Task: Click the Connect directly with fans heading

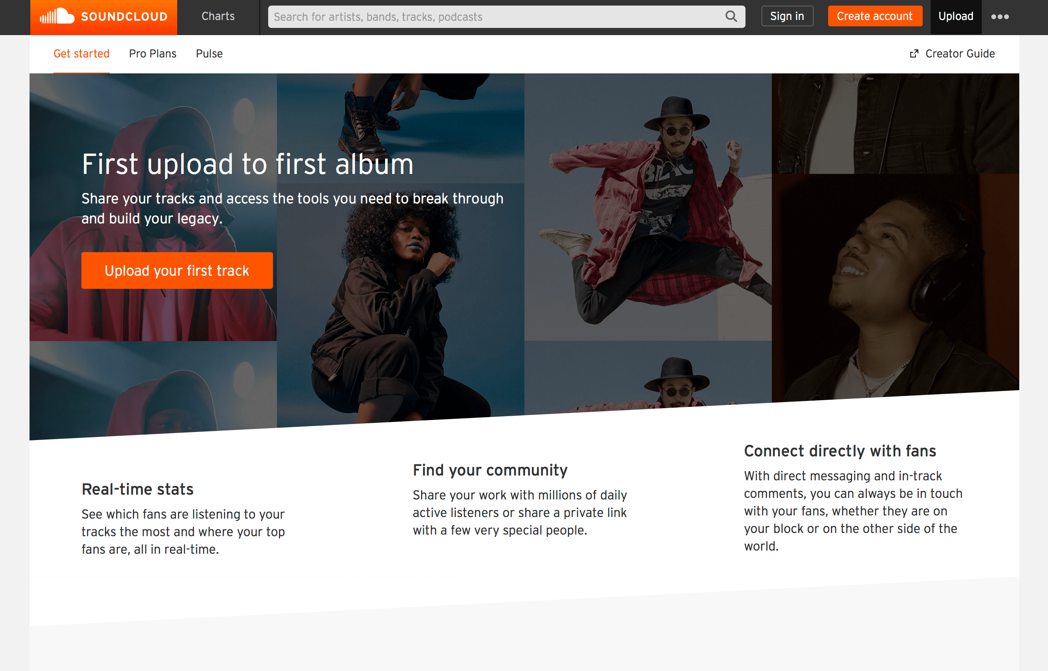Action: click(x=840, y=451)
